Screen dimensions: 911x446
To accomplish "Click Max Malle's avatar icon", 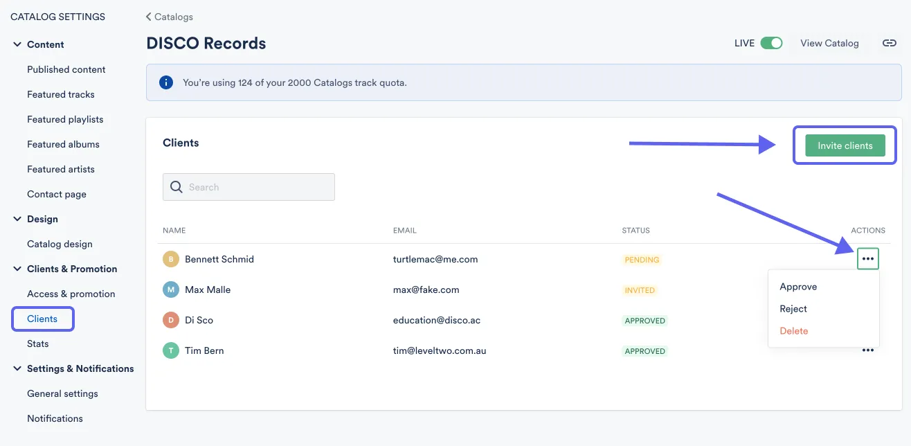I will pos(171,289).
